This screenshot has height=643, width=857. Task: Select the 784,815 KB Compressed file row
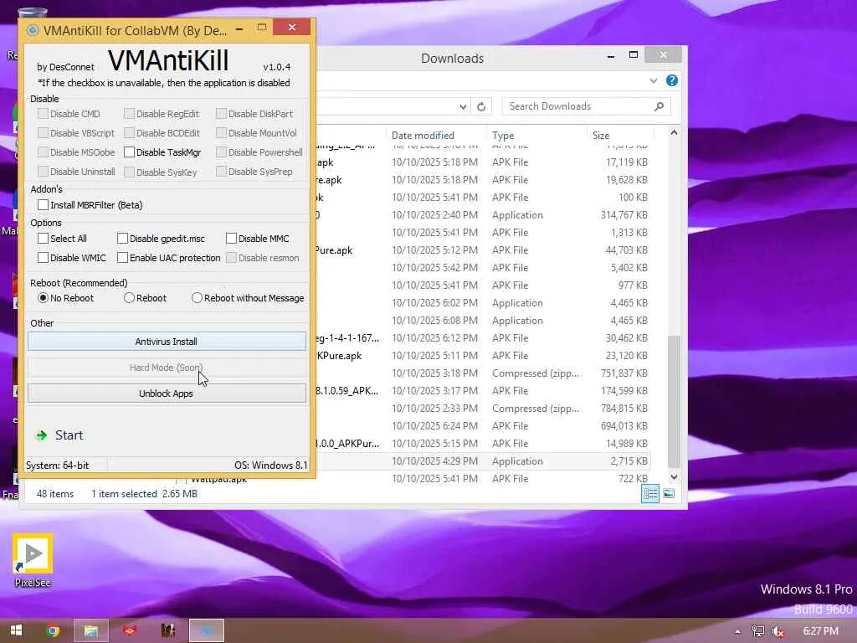point(484,409)
